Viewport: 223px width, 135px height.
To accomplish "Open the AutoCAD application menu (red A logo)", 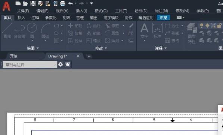I will tap(6, 6).
